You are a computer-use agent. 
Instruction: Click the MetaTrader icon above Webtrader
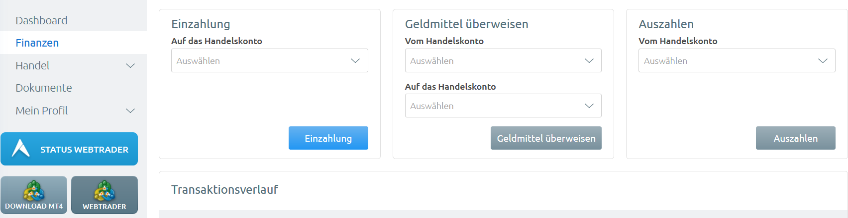105,191
